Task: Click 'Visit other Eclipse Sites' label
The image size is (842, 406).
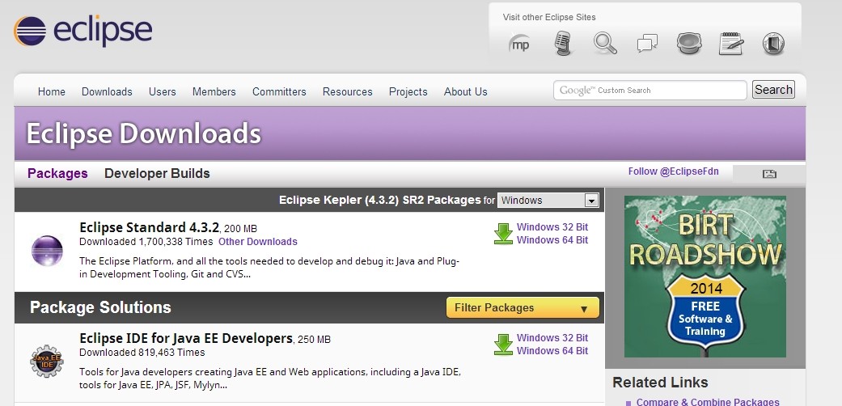Action: pos(549,17)
